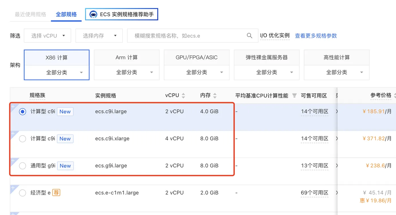Click the 查看更多规格参数 link

pos(316,36)
